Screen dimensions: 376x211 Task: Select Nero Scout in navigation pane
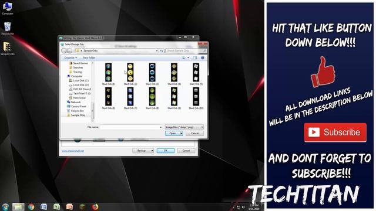click(78, 98)
